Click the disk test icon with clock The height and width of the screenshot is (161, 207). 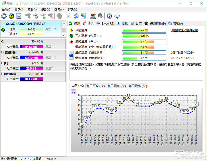[36, 16]
